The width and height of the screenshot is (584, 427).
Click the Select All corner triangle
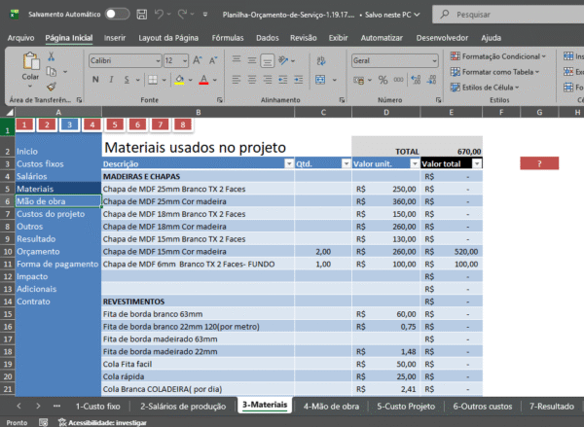tap(8, 112)
